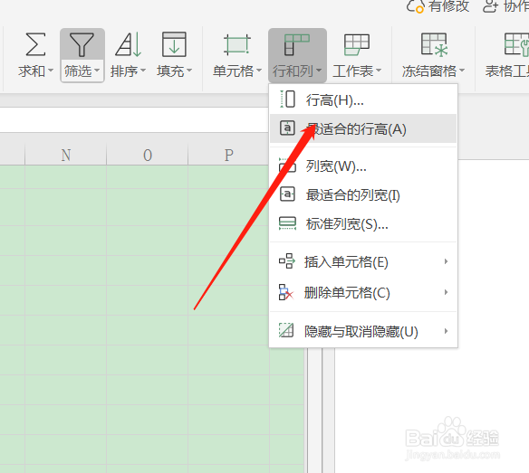Open the 冻结窗格 dropdown arrow
Screen dimensions: 529x473
point(462,71)
